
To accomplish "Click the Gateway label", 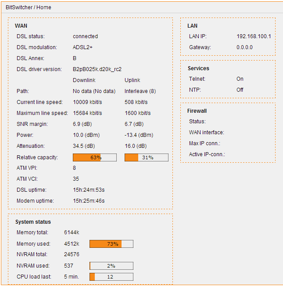I will pyautogui.click(x=200, y=47).
